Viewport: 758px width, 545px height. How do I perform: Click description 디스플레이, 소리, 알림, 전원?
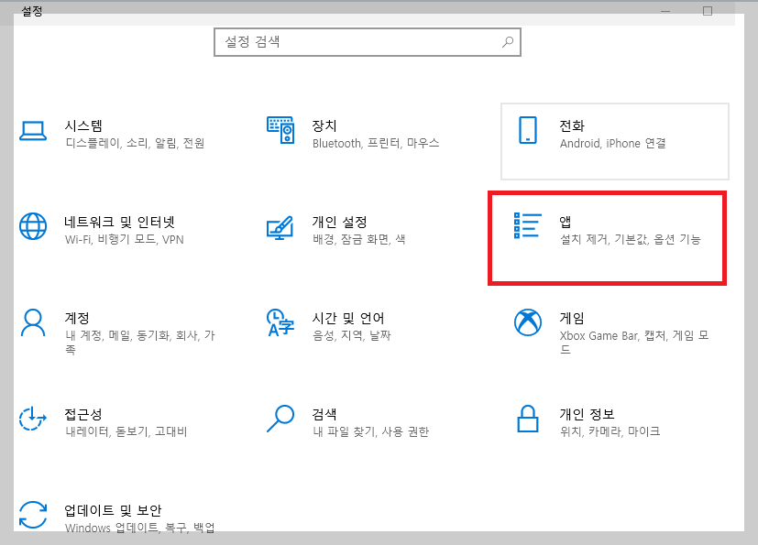click(135, 144)
